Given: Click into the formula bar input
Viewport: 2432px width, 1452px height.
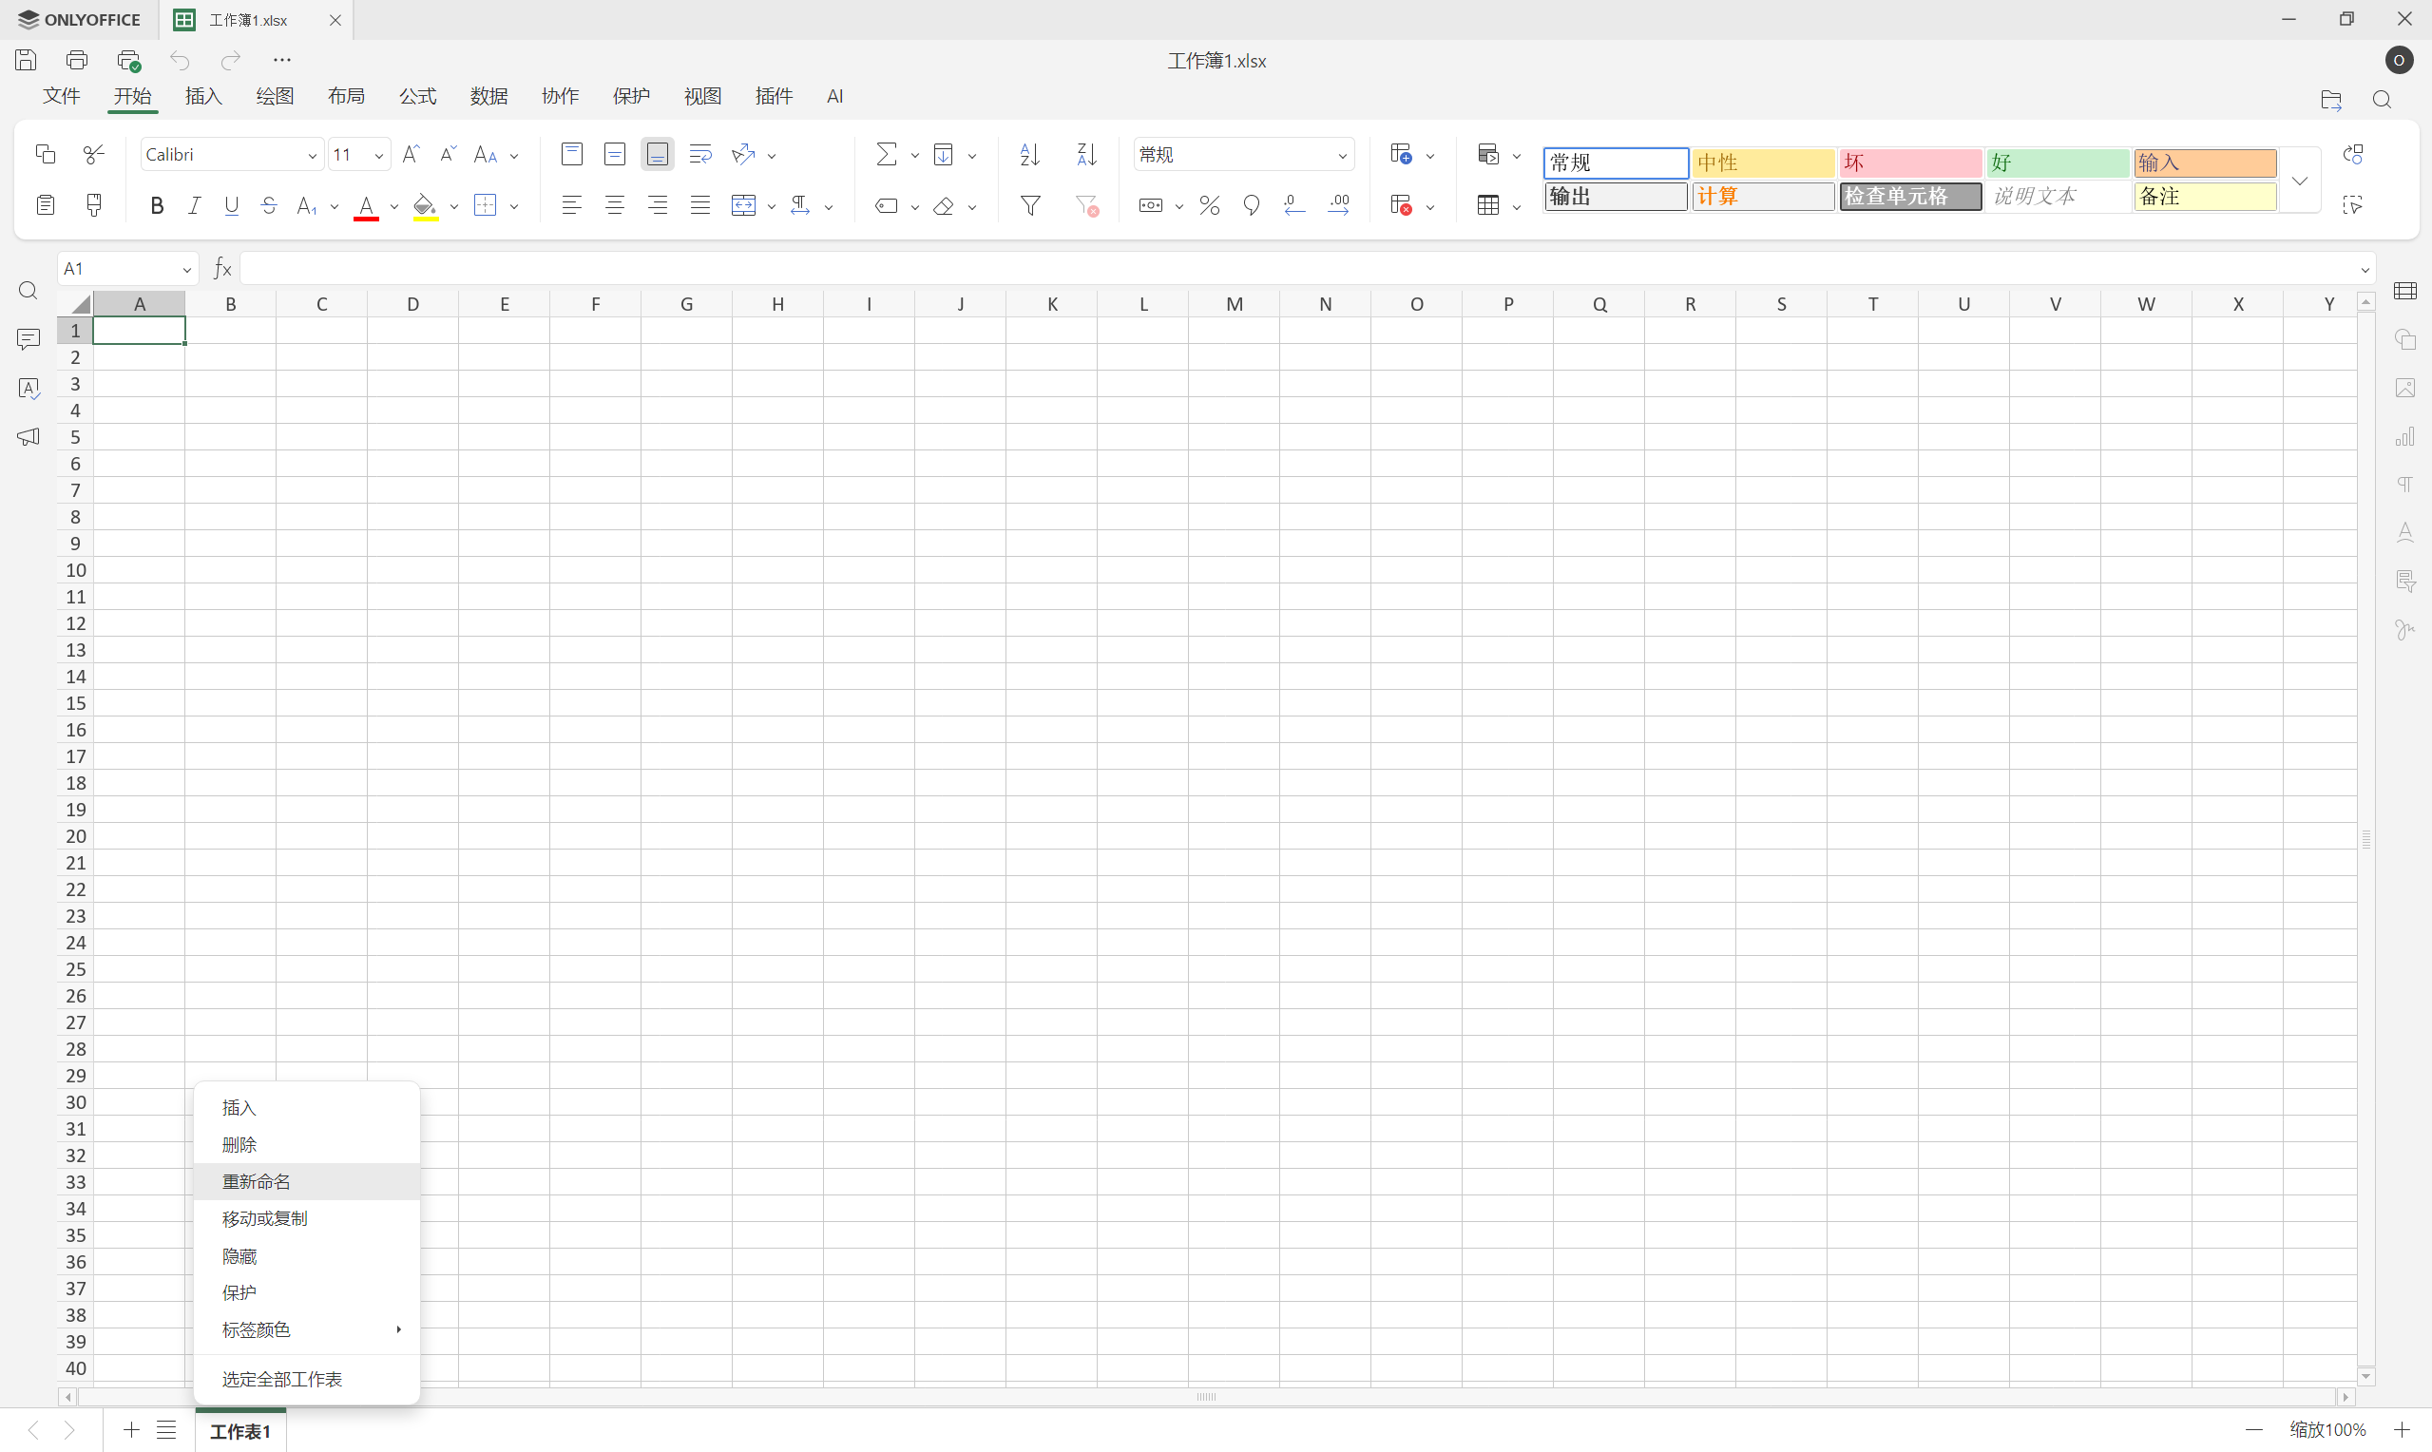Looking at the screenshot, I should 1272,269.
